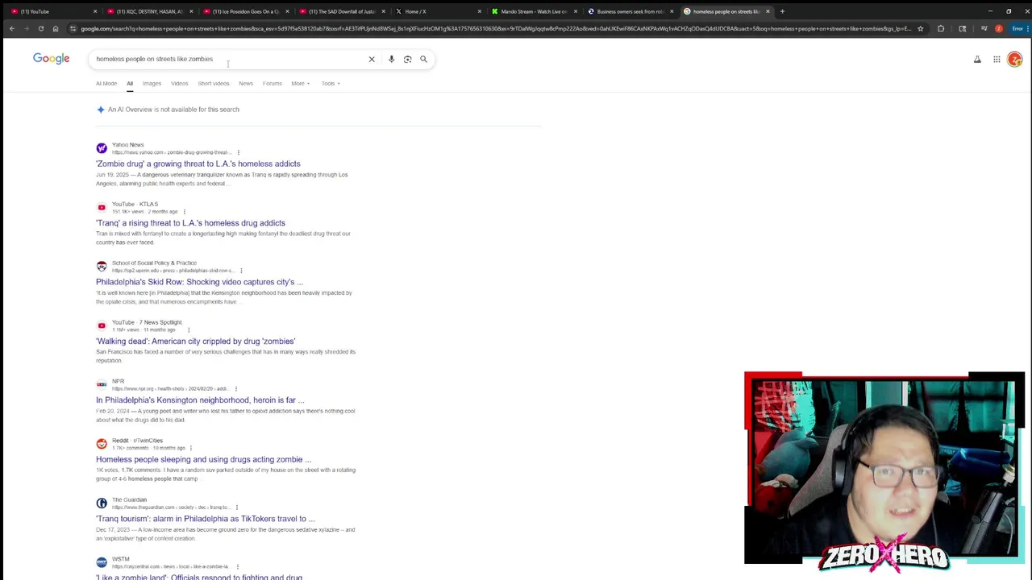This screenshot has width=1032, height=580.
Task: Open Philadelphia's Skid Row shocking video link
Action: tap(199, 282)
